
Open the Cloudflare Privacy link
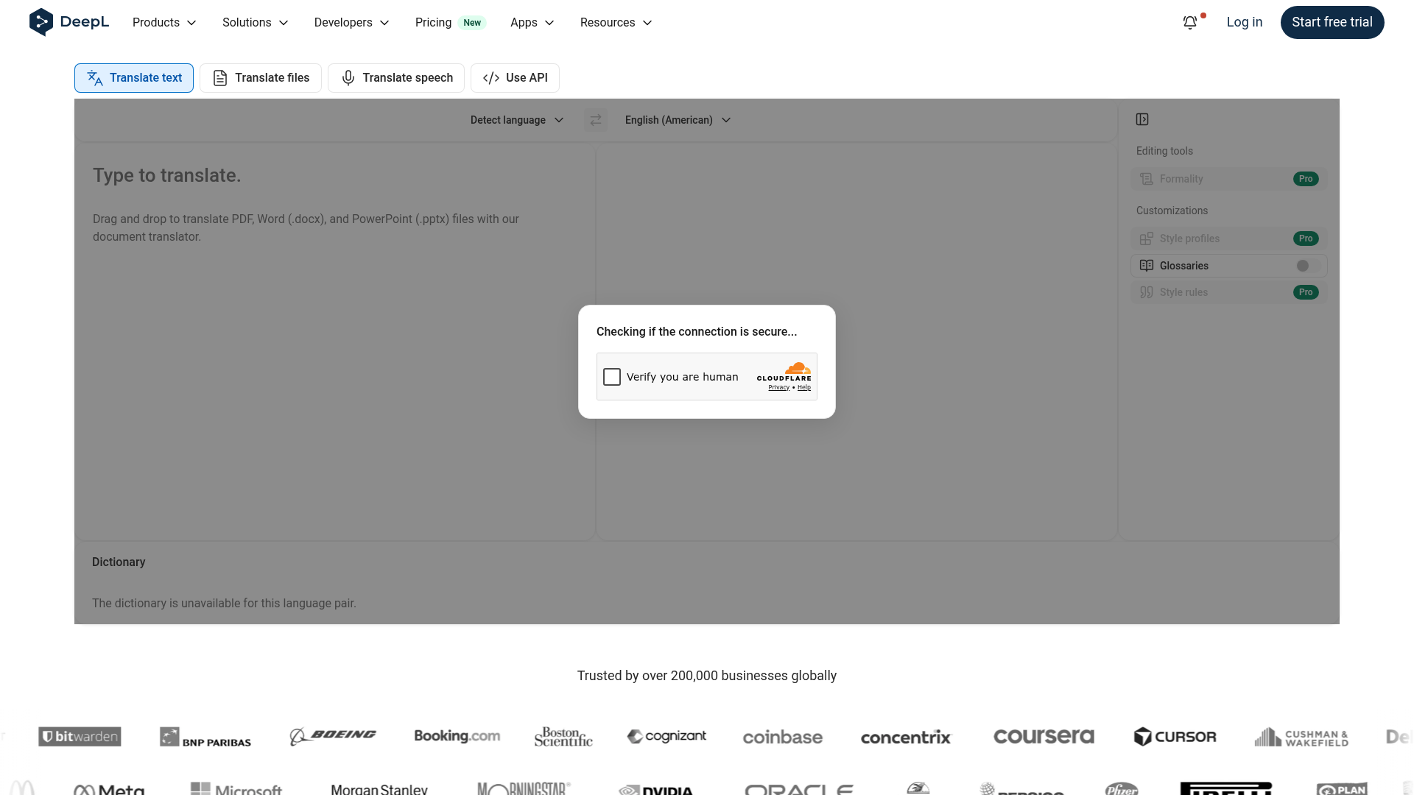tap(778, 388)
